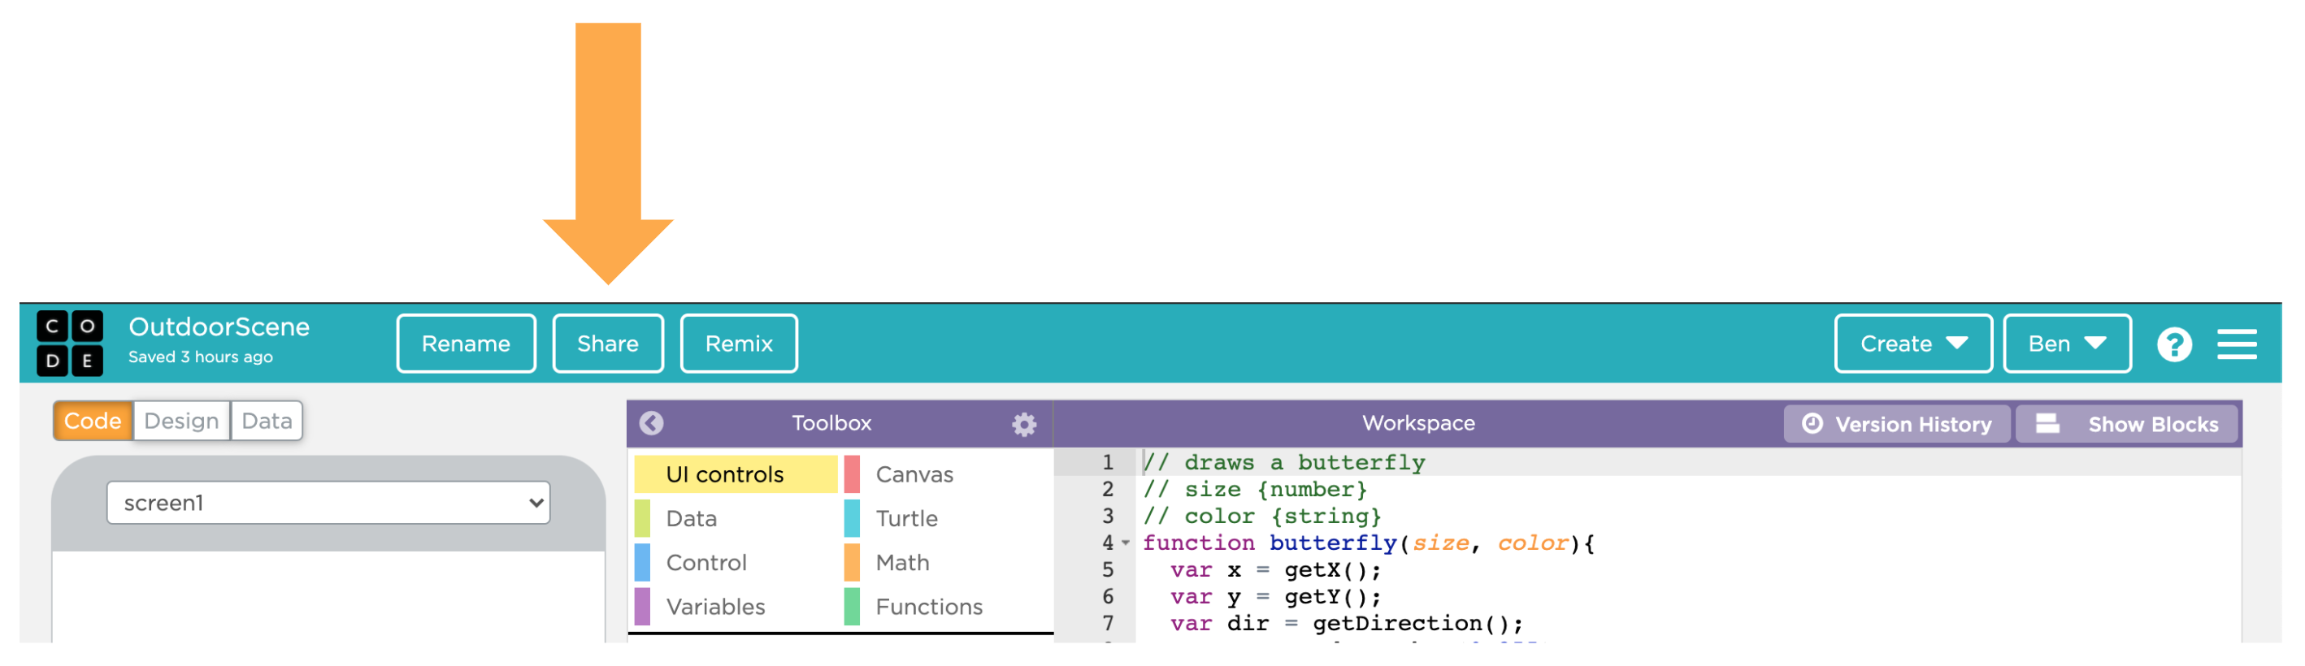
Task: Collapse the butterfly function fold arrow
Action: [x=1126, y=543]
